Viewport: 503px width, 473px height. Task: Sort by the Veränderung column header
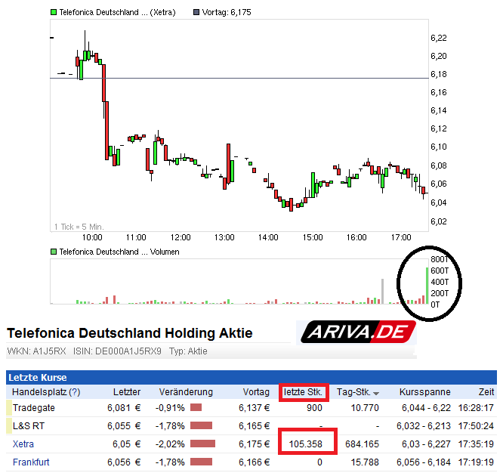click(x=186, y=392)
